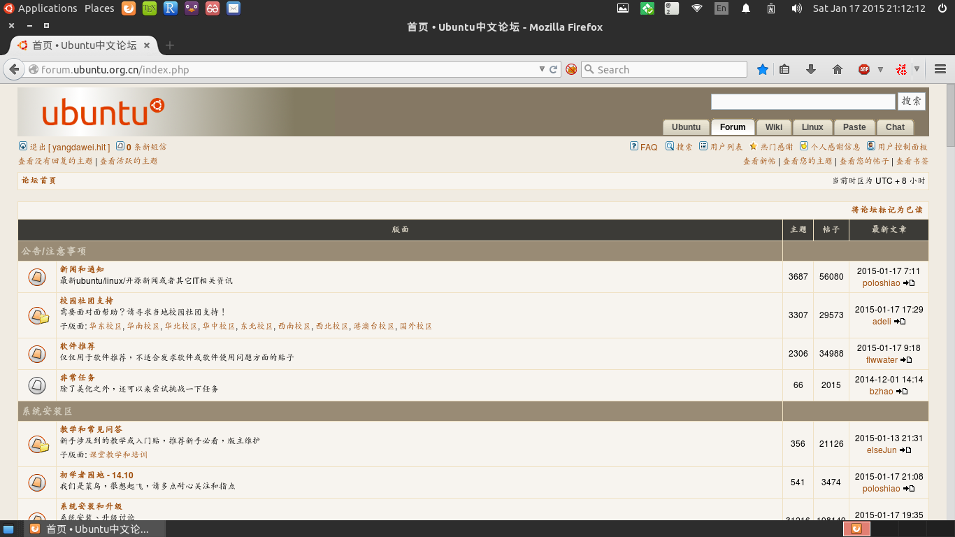Open the 软件推荐 forum

pyautogui.click(x=78, y=346)
